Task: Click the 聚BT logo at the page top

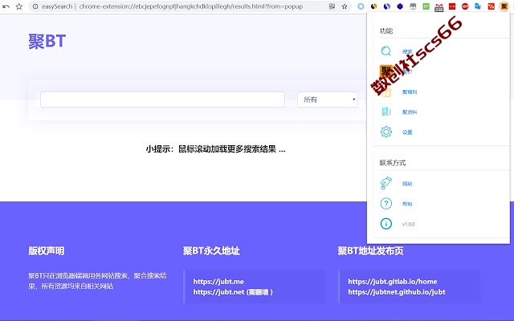Action: 47,41
